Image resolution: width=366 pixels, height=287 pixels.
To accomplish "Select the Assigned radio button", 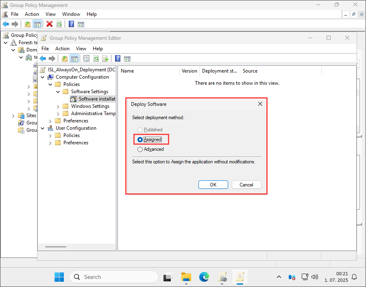I will click(140, 139).
